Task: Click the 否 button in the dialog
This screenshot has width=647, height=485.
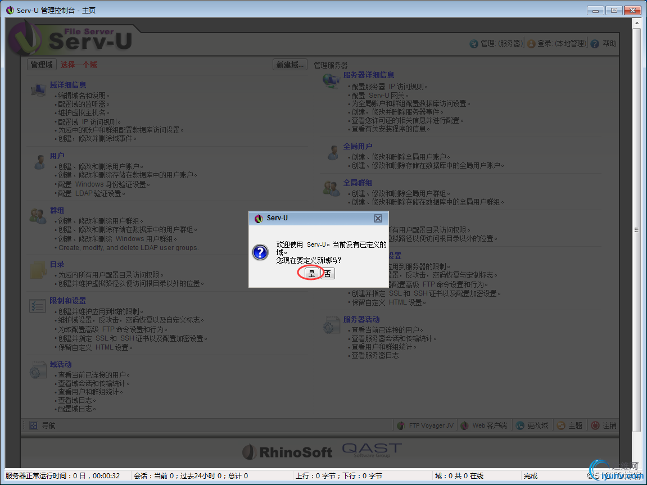Action: pos(327,274)
